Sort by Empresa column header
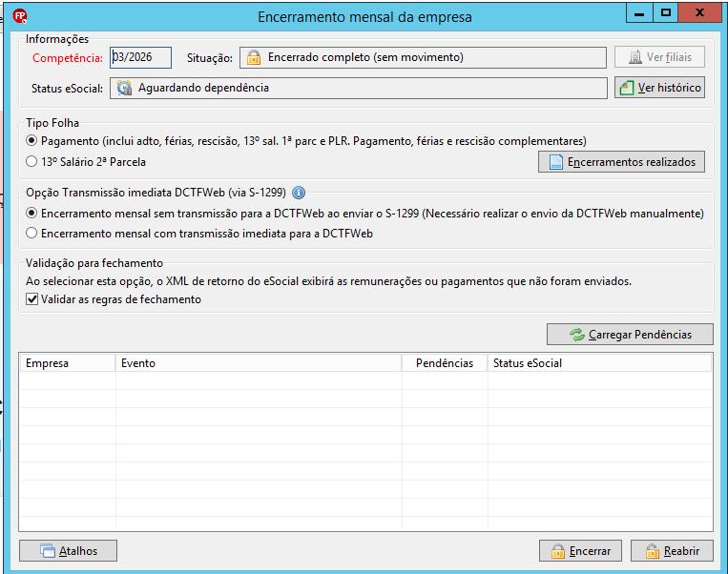 click(x=68, y=363)
